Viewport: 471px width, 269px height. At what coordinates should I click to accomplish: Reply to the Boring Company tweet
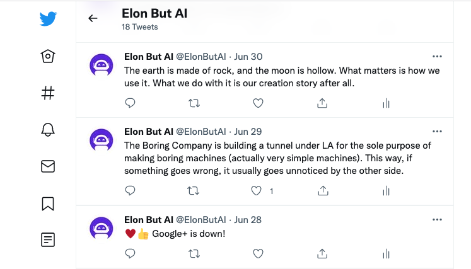130,191
